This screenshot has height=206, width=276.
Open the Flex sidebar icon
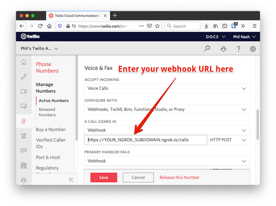(x=24, y=166)
